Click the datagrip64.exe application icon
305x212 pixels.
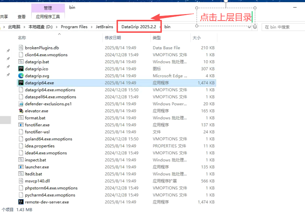[x=21, y=83]
